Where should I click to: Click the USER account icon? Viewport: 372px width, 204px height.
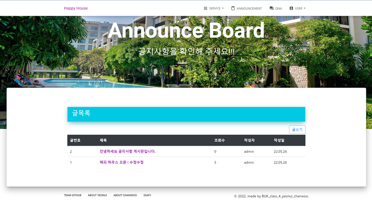tap(291, 8)
